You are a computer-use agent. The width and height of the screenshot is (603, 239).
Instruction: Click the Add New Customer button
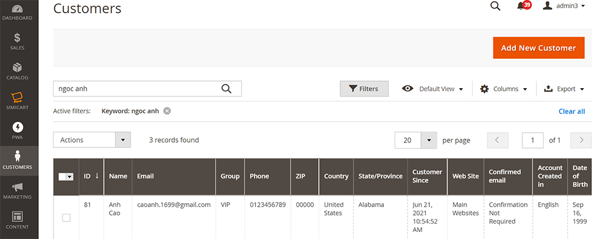(538, 48)
